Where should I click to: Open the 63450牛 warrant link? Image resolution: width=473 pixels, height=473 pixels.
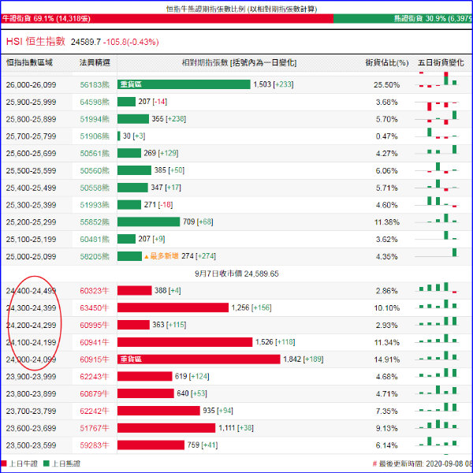[x=94, y=308]
